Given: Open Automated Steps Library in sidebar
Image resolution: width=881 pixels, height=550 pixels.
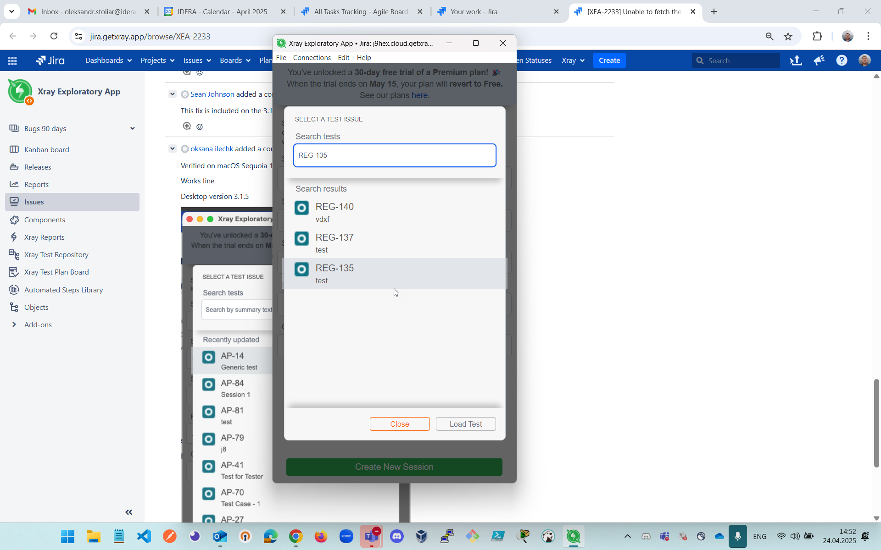Looking at the screenshot, I should pos(63,290).
